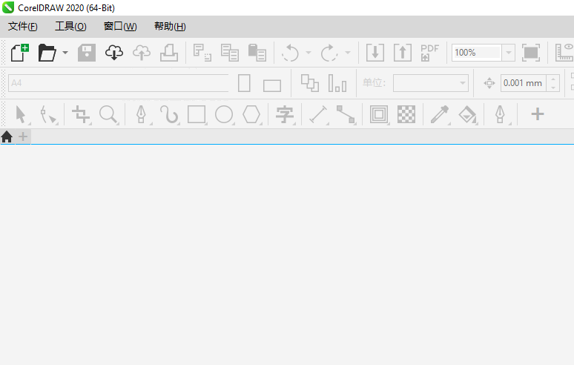Click the Cut icon
This screenshot has height=365, width=574.
(x=202, y=53)
